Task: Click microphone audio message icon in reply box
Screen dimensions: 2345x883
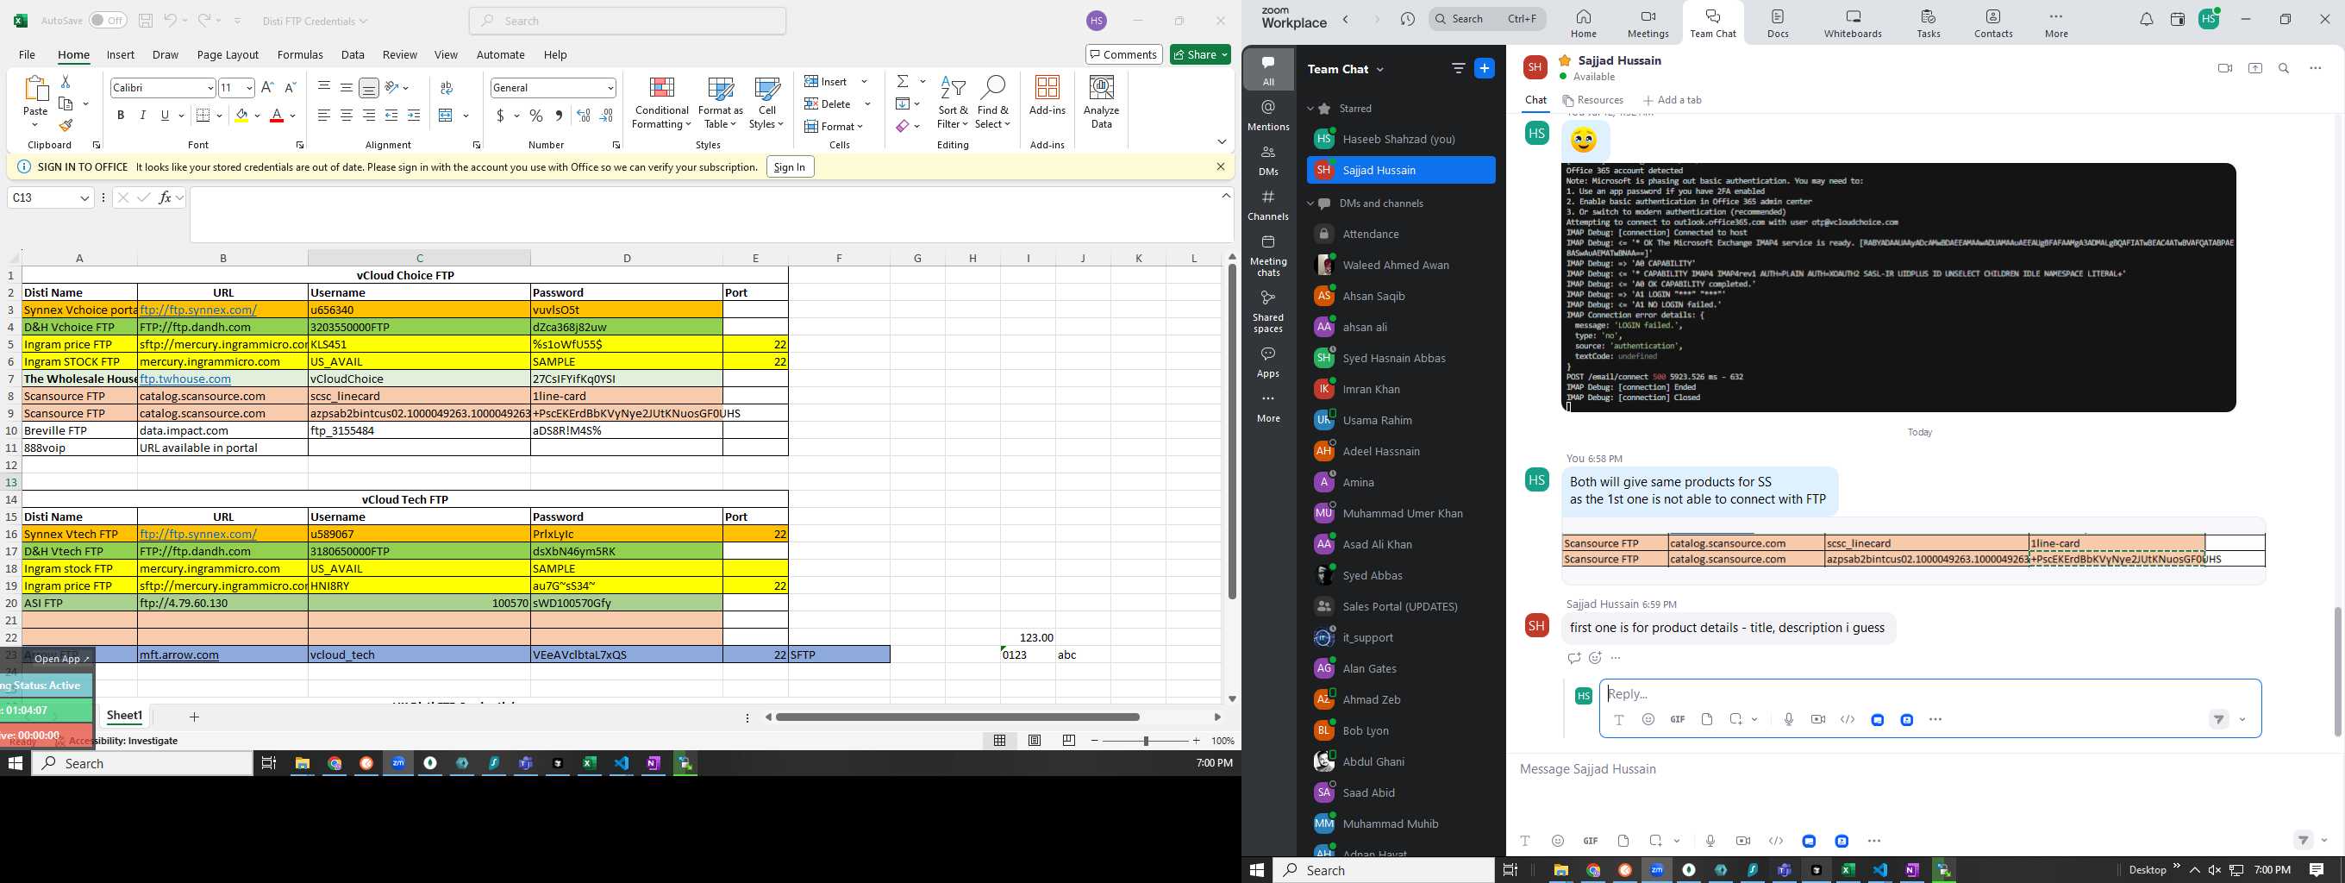Action: coord(1788,719)
